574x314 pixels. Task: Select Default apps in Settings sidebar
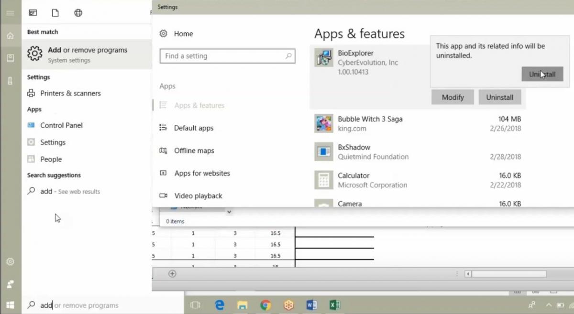(x=194, y=128)
